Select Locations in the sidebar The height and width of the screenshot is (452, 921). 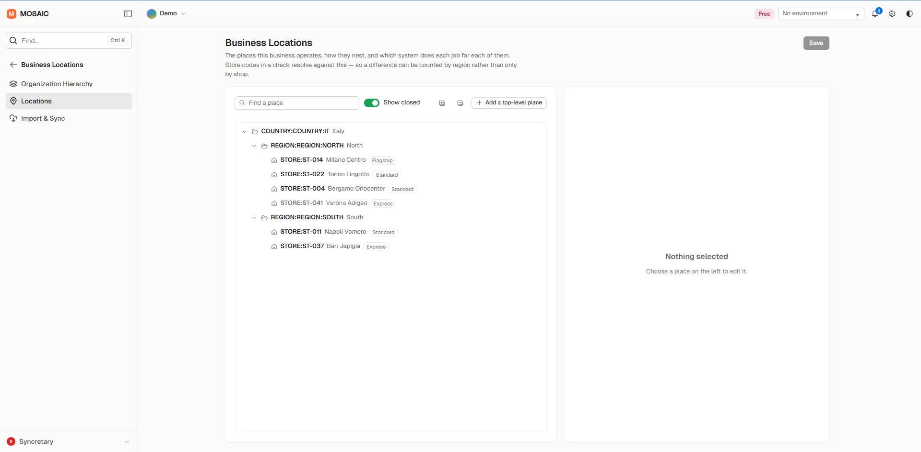(69, 101)
